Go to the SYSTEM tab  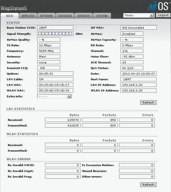tap(102, 16)
